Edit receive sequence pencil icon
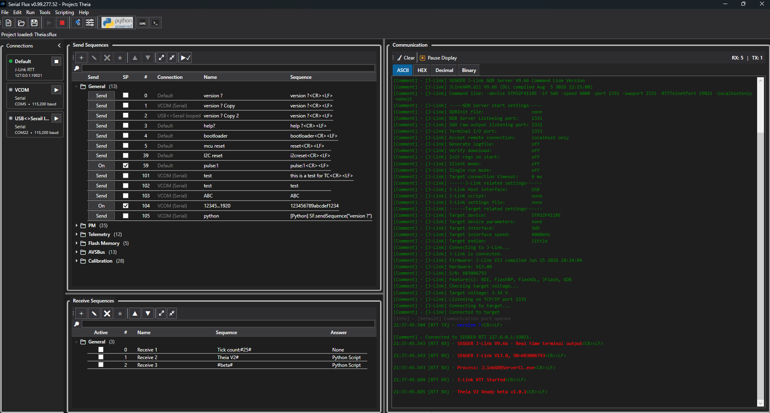The image size is (770, 413). click(94, 313)
